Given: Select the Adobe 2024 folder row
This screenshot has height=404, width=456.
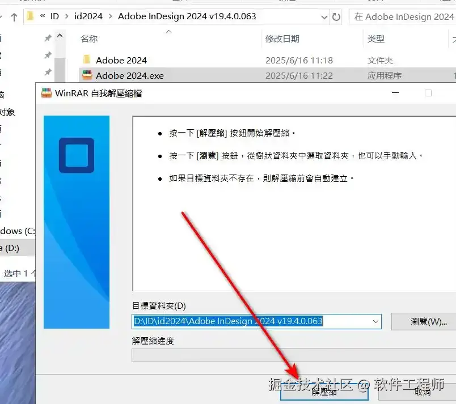Looking at the screenshot, I should (268, 60).
